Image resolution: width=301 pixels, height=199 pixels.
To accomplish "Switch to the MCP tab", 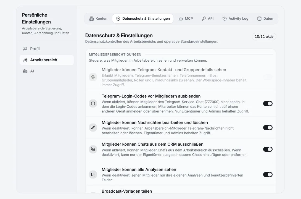I will [x=186, y=19].
